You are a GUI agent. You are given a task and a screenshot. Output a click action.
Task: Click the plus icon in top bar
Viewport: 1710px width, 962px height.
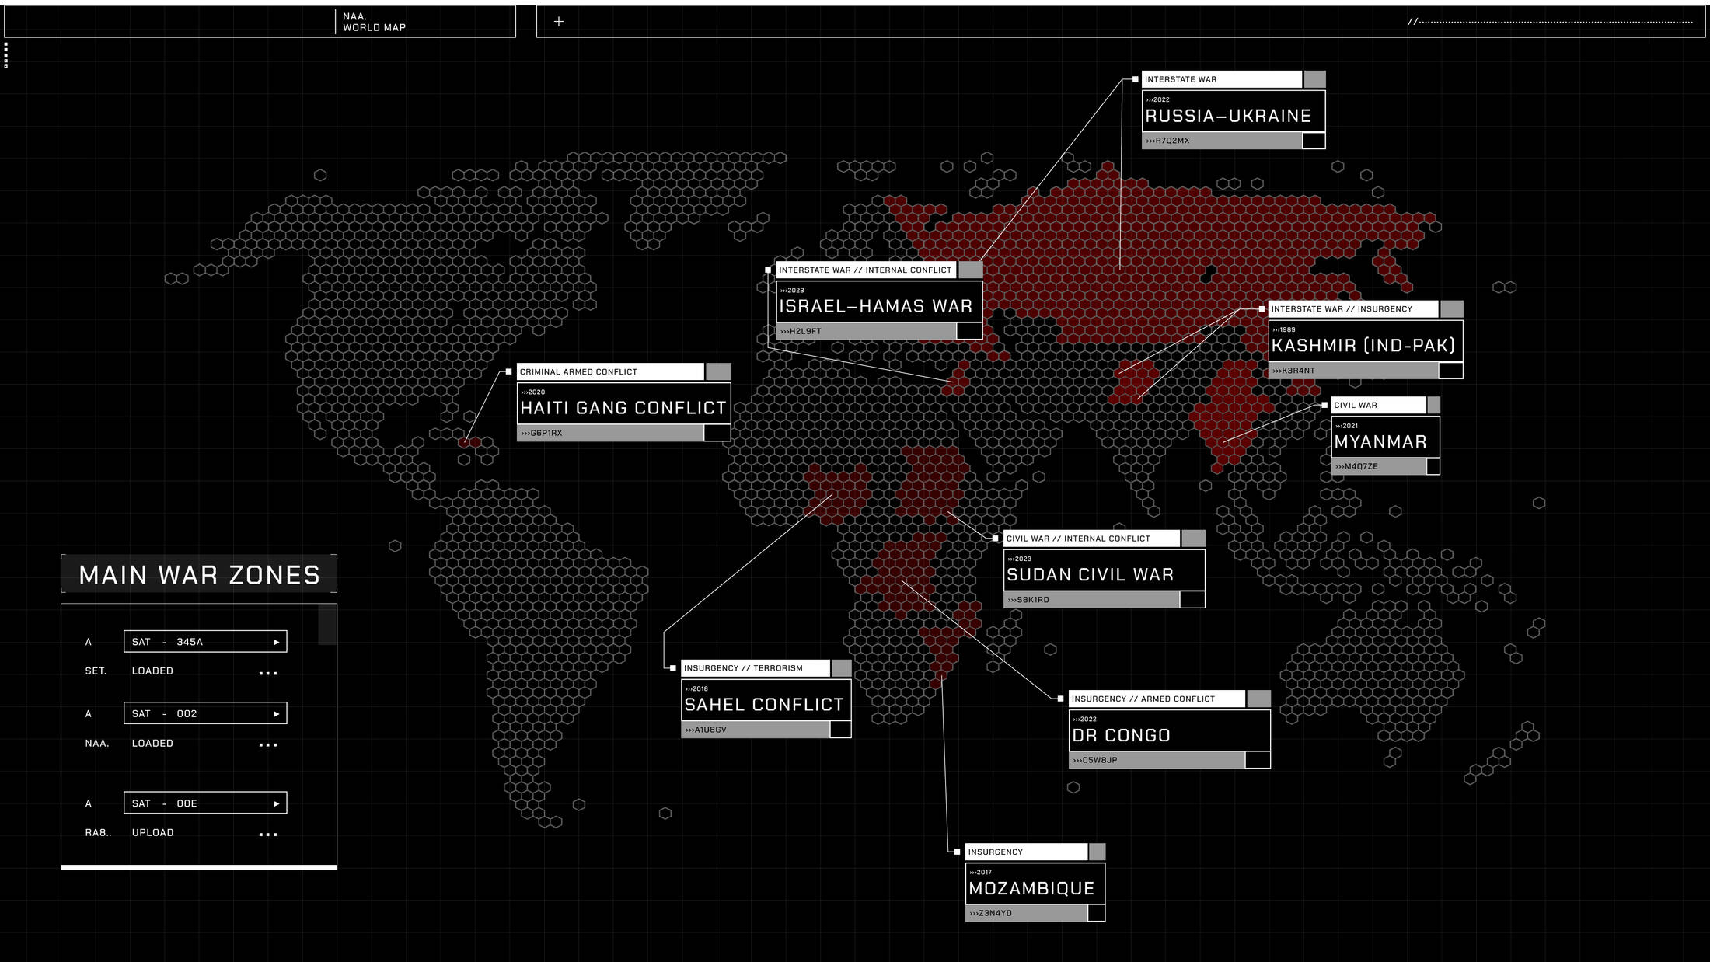(558, 22)
